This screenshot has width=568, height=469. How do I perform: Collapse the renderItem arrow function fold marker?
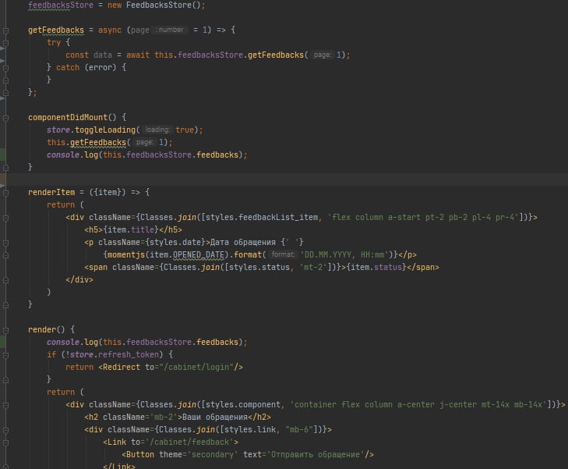[5, 193]
